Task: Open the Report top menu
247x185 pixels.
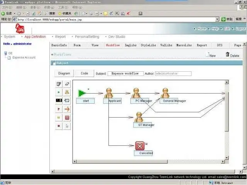Action: pyautogui.click(x=60, y=37)
